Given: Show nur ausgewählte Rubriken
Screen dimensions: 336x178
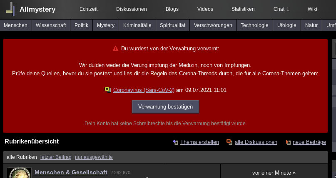Looking at the screenshot, I should [94, 157].
